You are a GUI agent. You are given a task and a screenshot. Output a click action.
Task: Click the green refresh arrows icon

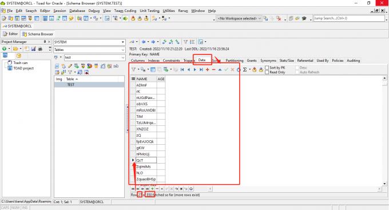(x=164, y=42)
